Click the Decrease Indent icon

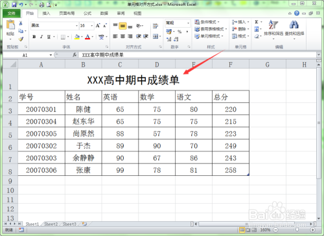(x=139, y=36)
